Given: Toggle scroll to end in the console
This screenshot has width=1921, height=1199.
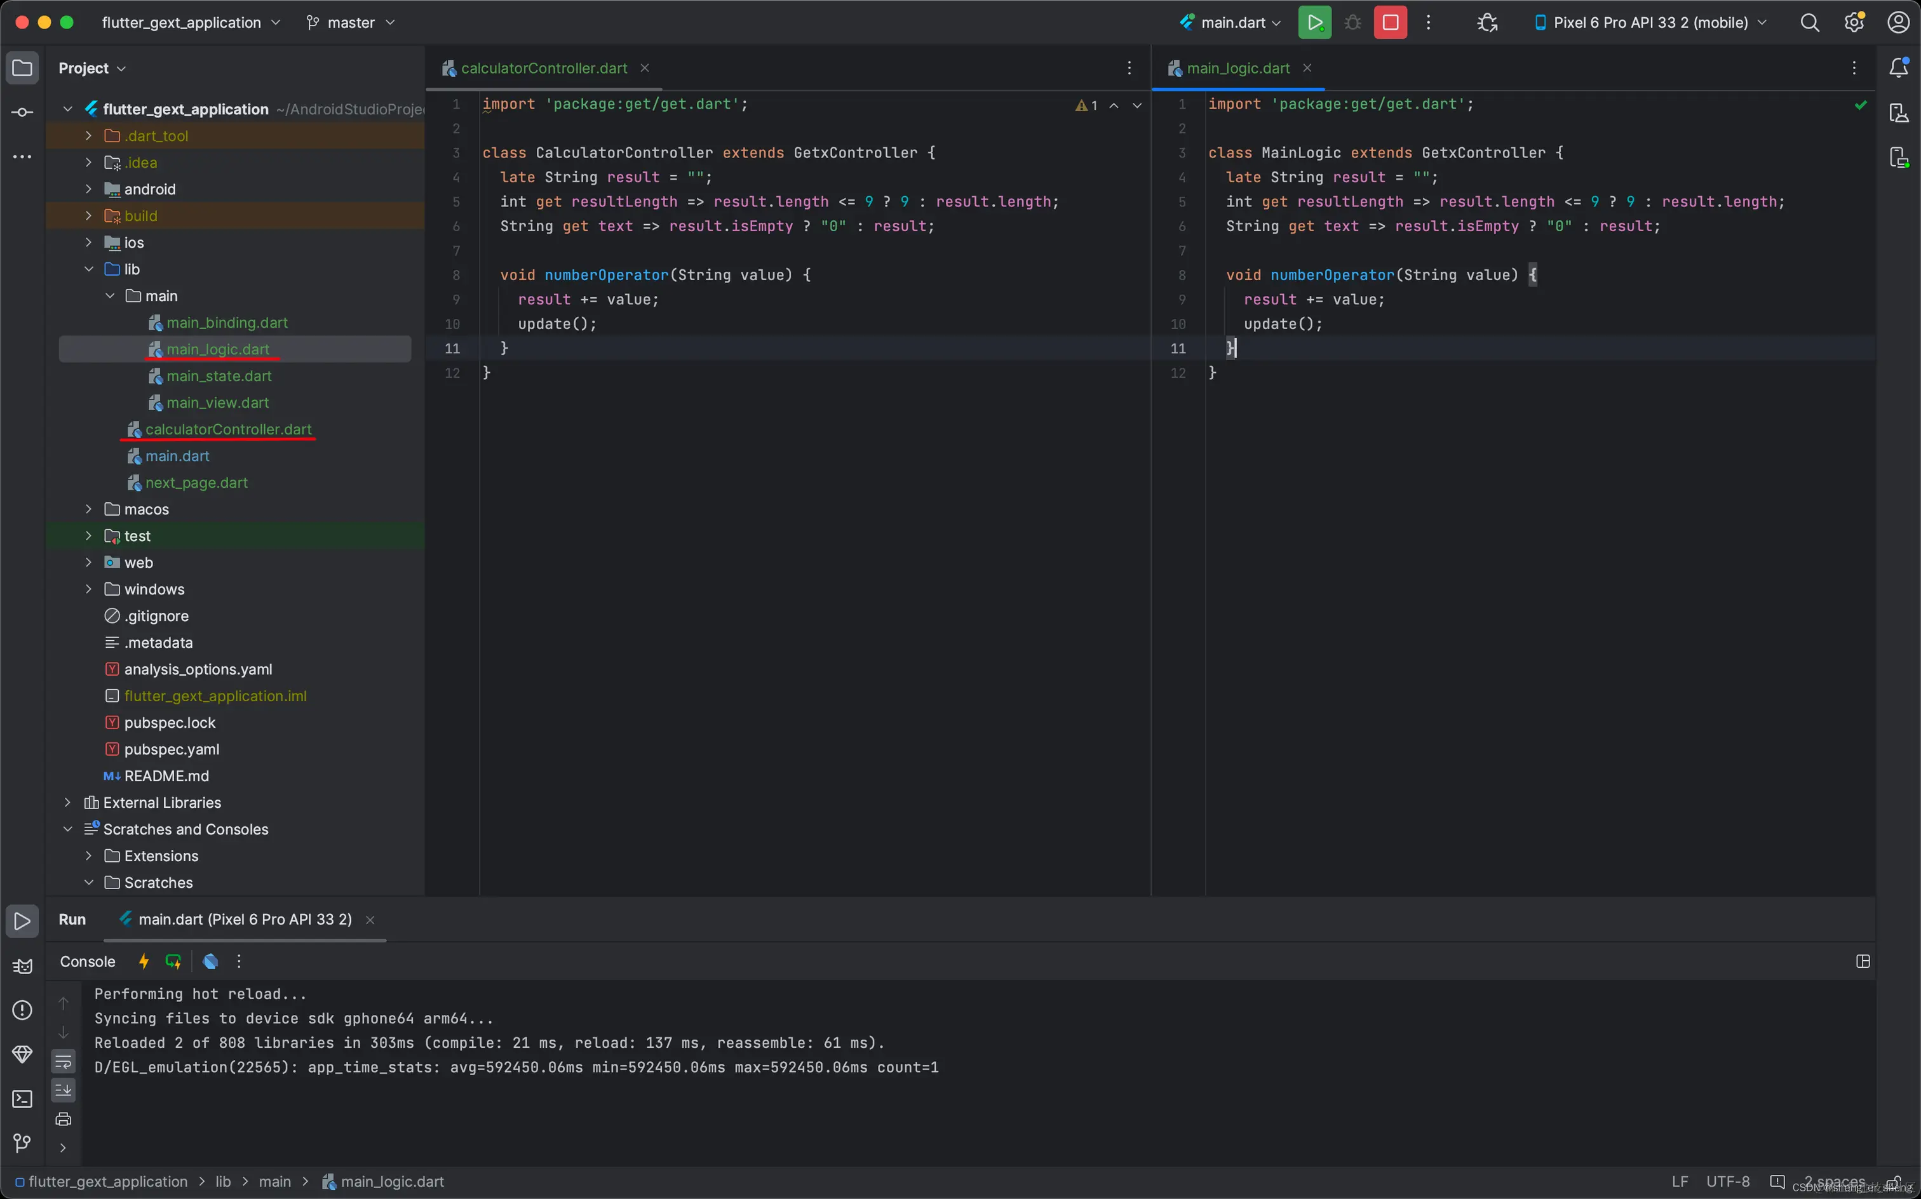Looking at the screenshot, I should click(64, 1090).
